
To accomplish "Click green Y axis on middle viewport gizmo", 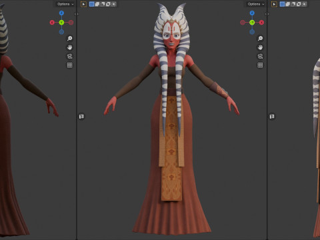I will (252, 23).
